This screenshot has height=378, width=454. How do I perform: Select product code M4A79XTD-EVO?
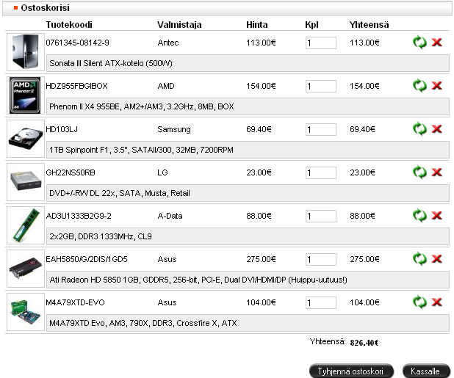click(75, 302)
